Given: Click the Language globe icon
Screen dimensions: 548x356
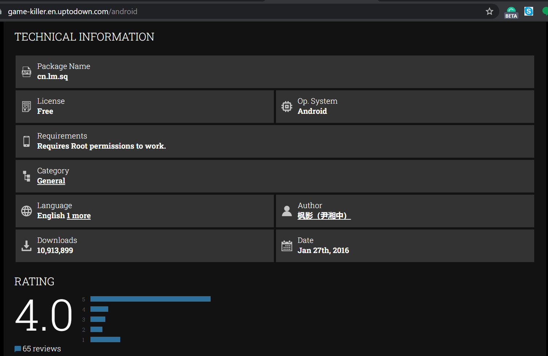Looking at the screenshot, I should pos(27,211).
